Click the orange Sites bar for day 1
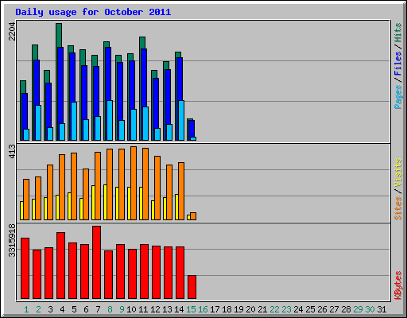The height and width of the screenshot is (318, 407). click(x=26, y=200)
